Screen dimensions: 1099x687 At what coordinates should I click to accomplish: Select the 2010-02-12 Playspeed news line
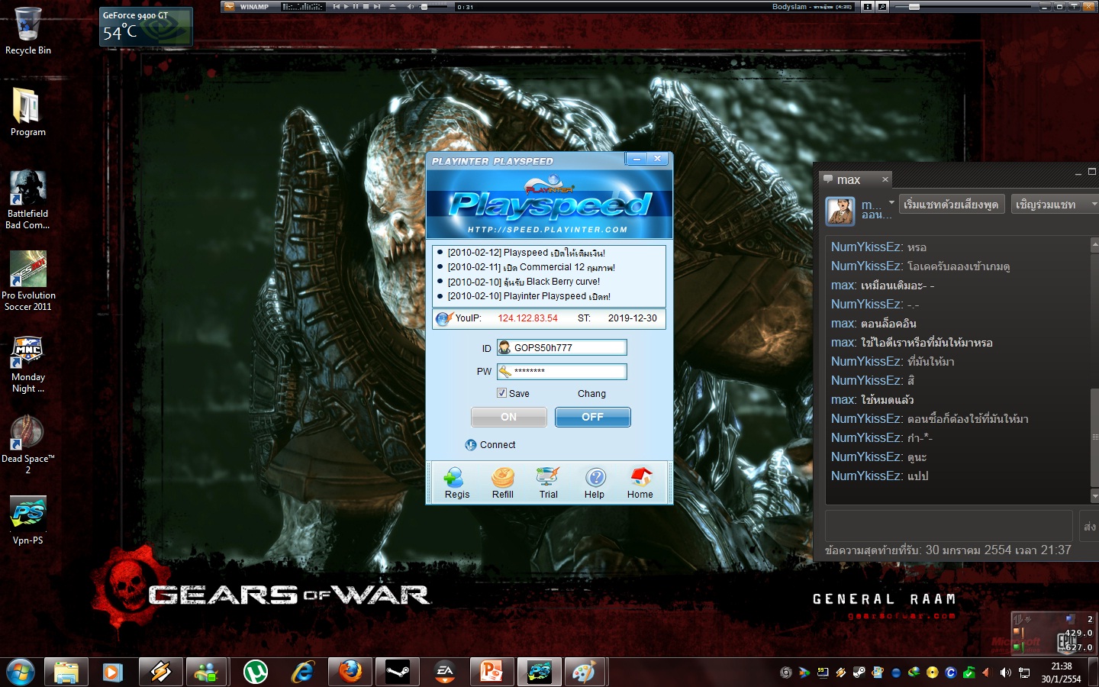[526, 253]
